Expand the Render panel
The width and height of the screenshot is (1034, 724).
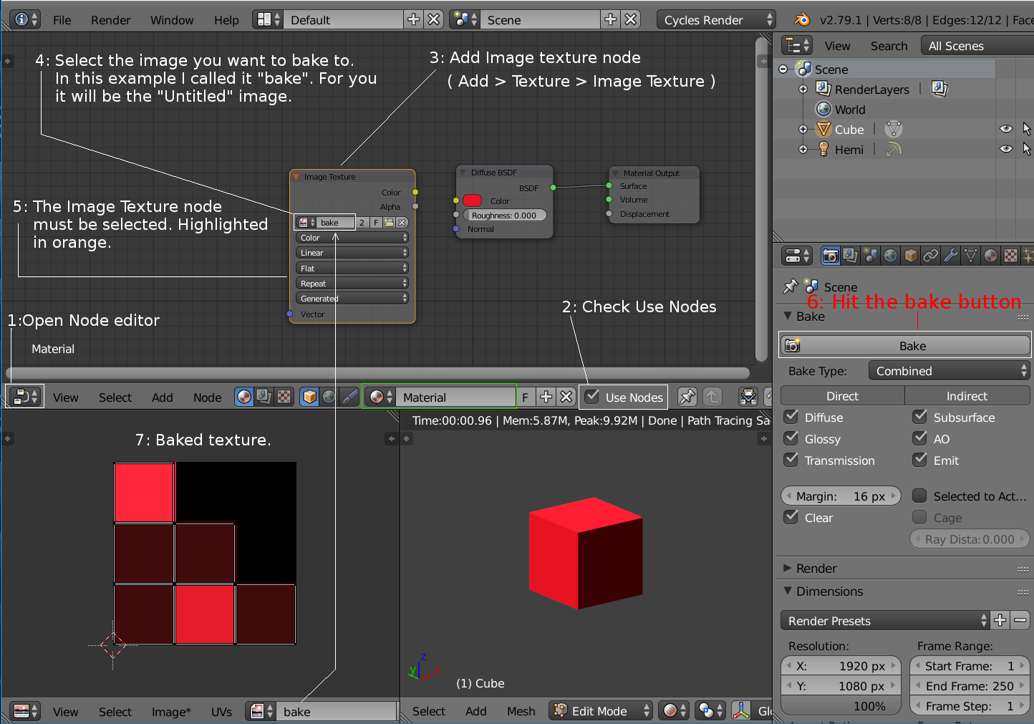(x=788, y=568)
